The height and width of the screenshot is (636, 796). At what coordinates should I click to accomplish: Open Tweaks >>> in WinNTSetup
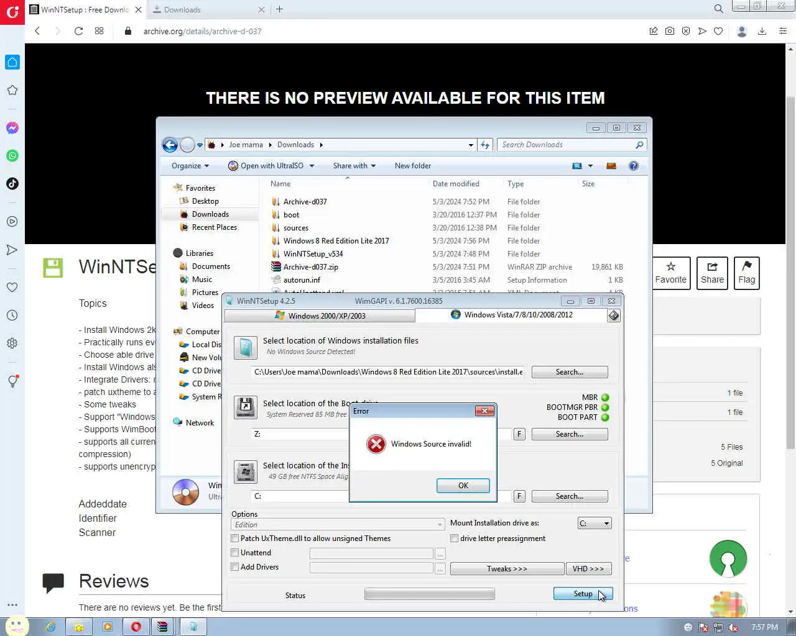pyautogui.click(x=507, y=568)
